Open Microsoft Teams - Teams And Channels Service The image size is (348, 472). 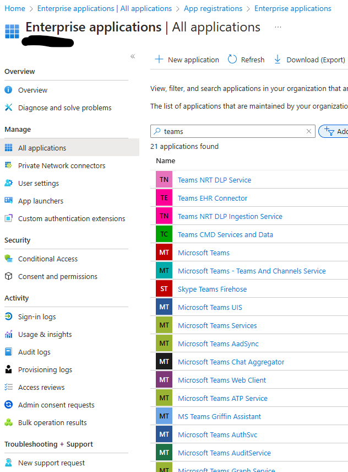tap(252, 271)
